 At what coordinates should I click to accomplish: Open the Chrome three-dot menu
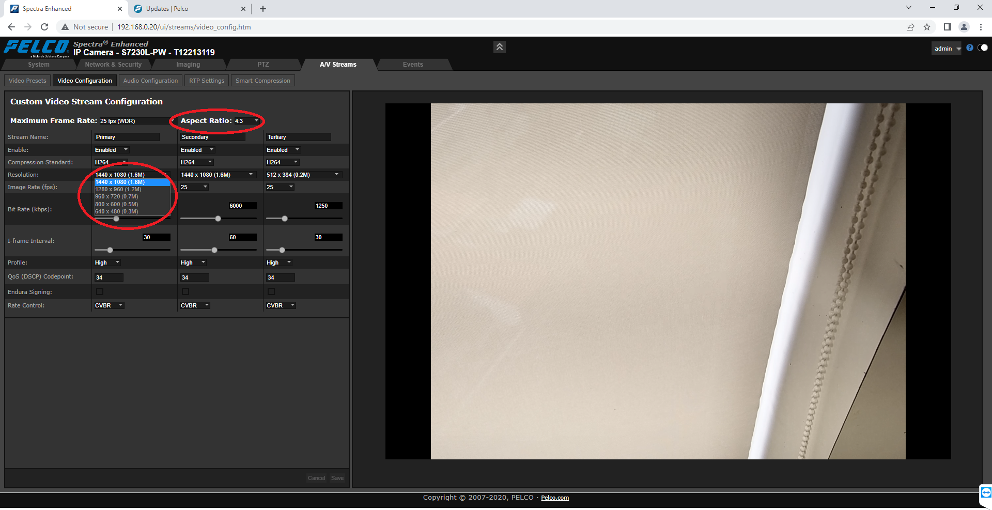point(981,27)
